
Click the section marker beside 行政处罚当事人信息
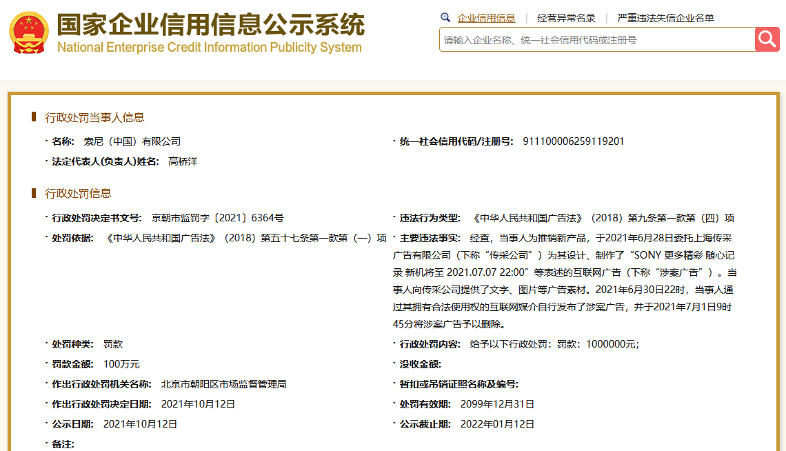coord(34,116)
